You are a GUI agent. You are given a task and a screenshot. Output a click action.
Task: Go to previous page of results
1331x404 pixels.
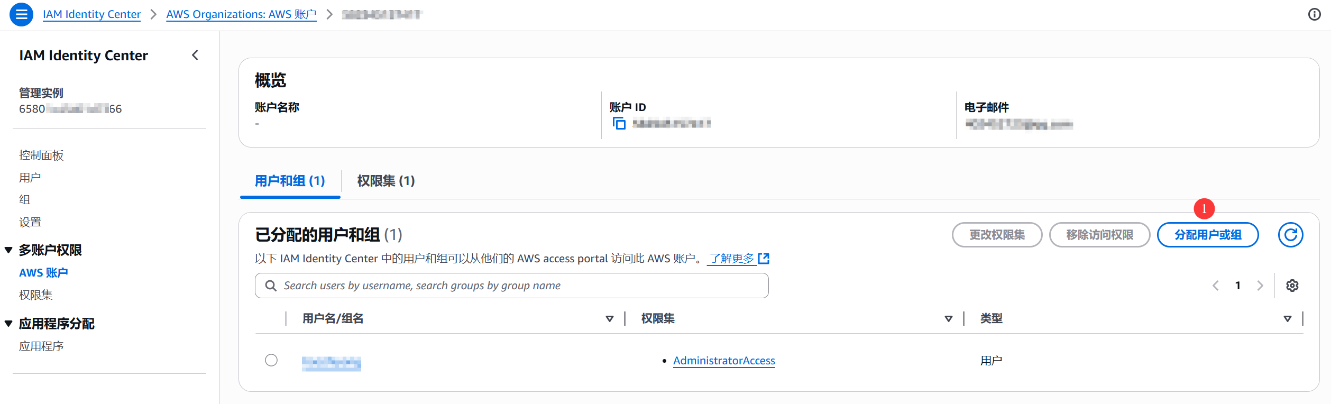coord(1216,286)
